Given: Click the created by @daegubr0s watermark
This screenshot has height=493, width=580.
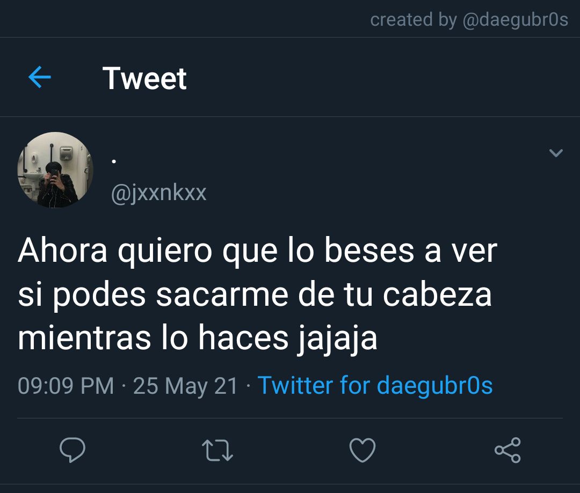Looking at the screenshot, I should click(469, 20).
